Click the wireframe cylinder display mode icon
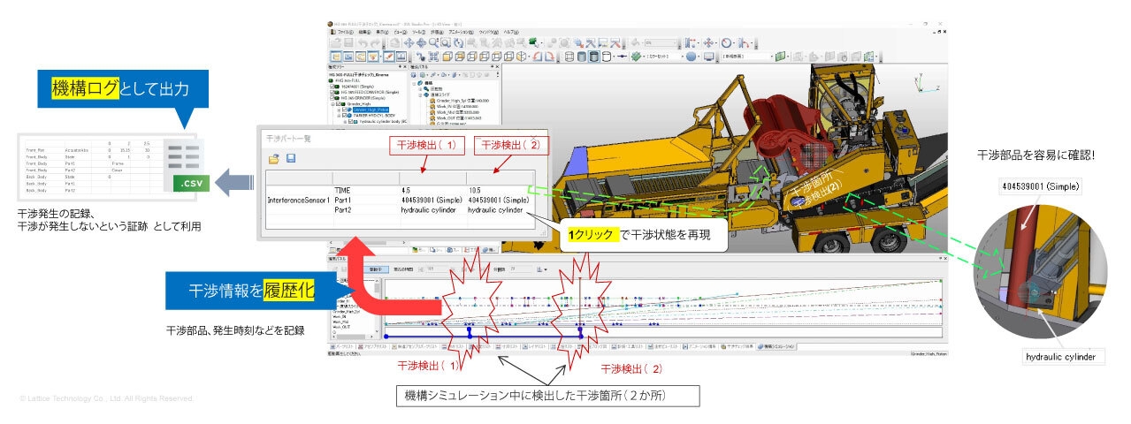Viewport: 1131px width, 424px height. point(569,57)
